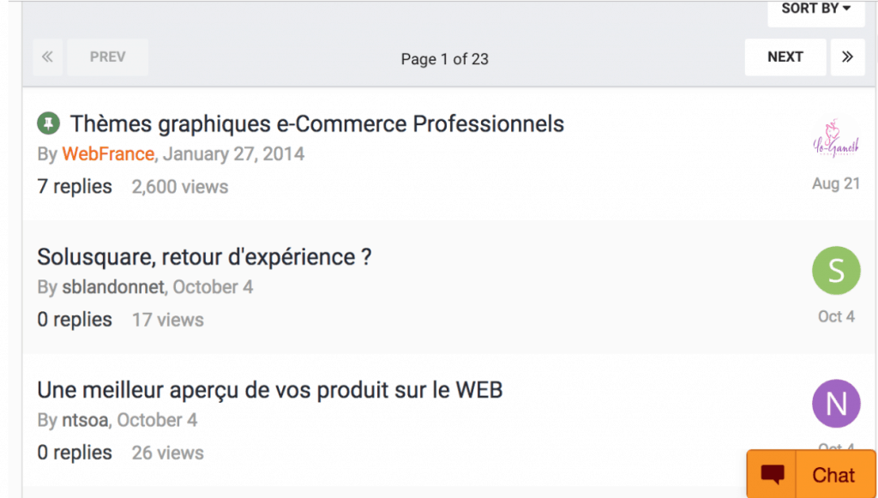878x498 pixels.
Task: Open Solusquare, retour d'expérience topic
Action: (x=204, y=257)
